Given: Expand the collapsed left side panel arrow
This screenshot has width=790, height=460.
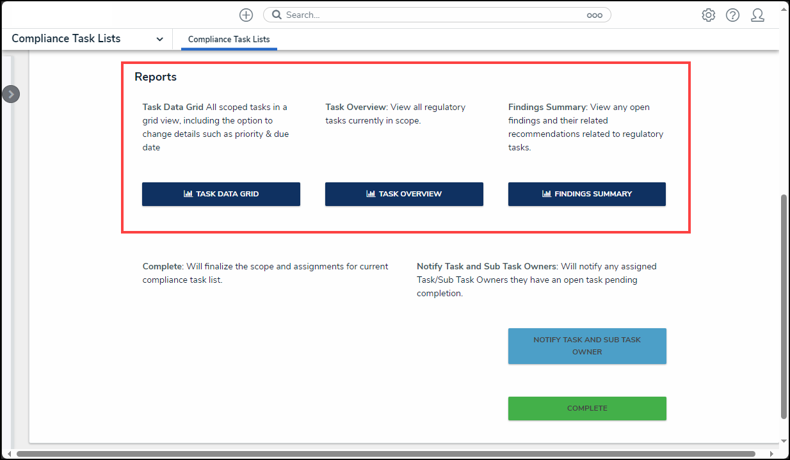Looking at the screenshot, I should pos(11,94).
